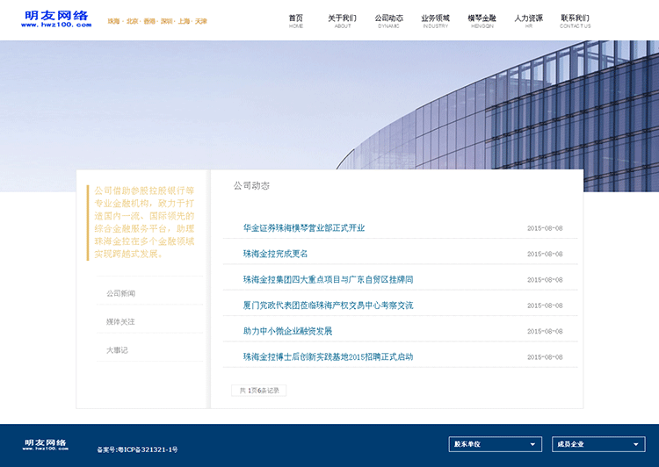Open the 首页 HOME menu item
Viewport: 659px width, 467px height.
296,20
